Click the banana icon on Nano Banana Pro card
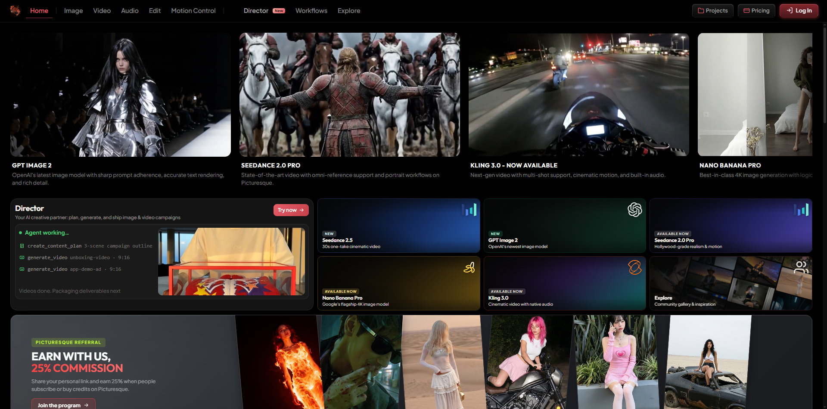Image resolution: width=827 pixels, height=409 pixels. pos(469,267)
